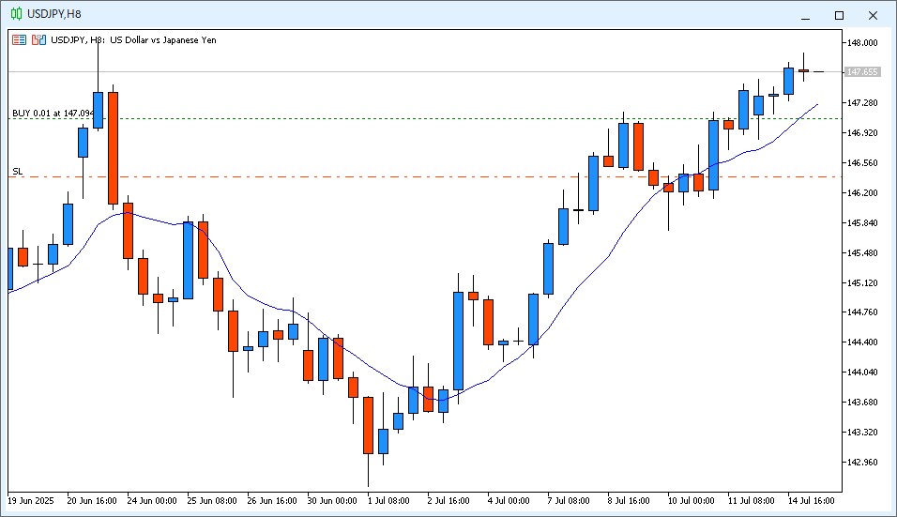Click the 142.960 price scale label
Viewport: 897px width, 517px height.
click(862, 462)
